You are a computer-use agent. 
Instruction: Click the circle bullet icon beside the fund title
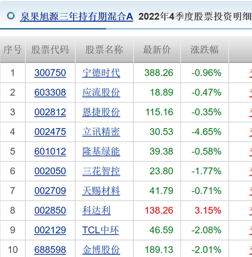(11, 16)
